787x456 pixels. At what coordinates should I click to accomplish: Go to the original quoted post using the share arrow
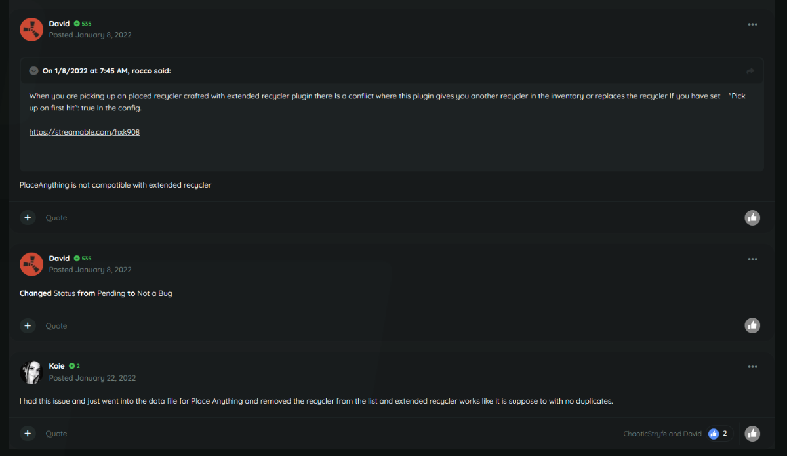click(750, 71)
